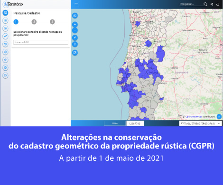Open the OpenStreetMap attribution link
The height and width of the screenshot is (185, 223).
194,117
